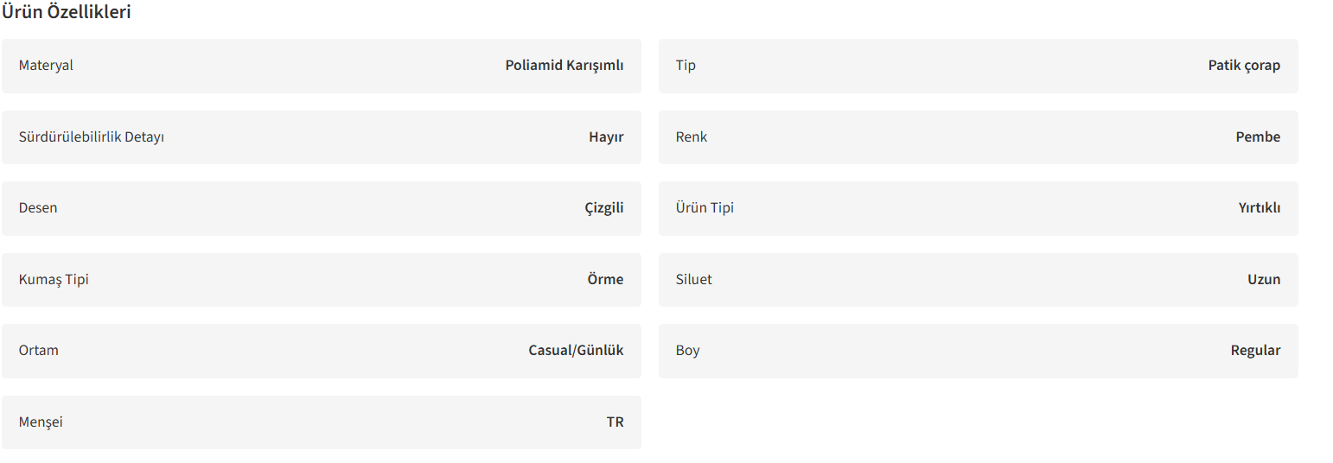Select the Patik çorap value

pyautogui.click(x=1244, y=66)
